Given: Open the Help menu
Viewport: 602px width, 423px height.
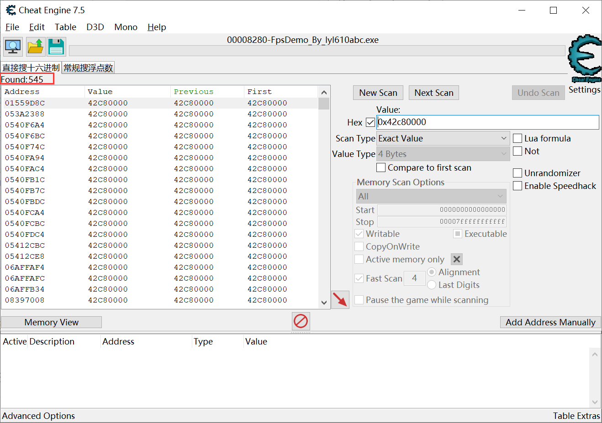Looking at the screenshot, I should click(157, 27).
